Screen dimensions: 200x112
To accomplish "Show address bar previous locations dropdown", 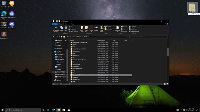I will pos(126,37).
